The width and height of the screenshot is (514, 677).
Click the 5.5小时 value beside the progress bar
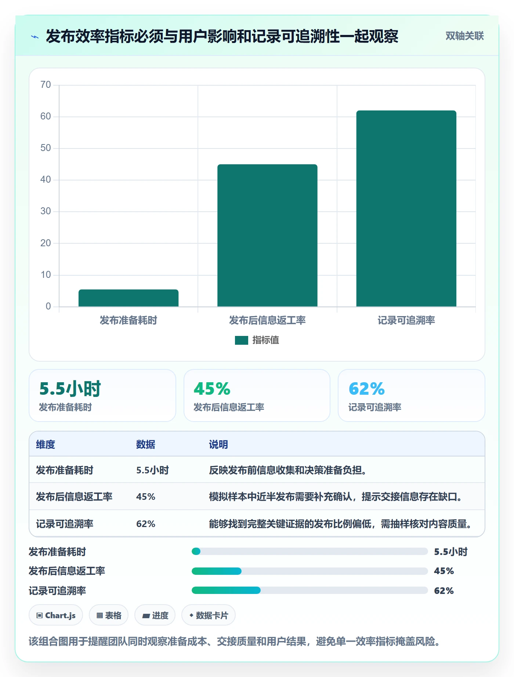[x=451, y=552]
